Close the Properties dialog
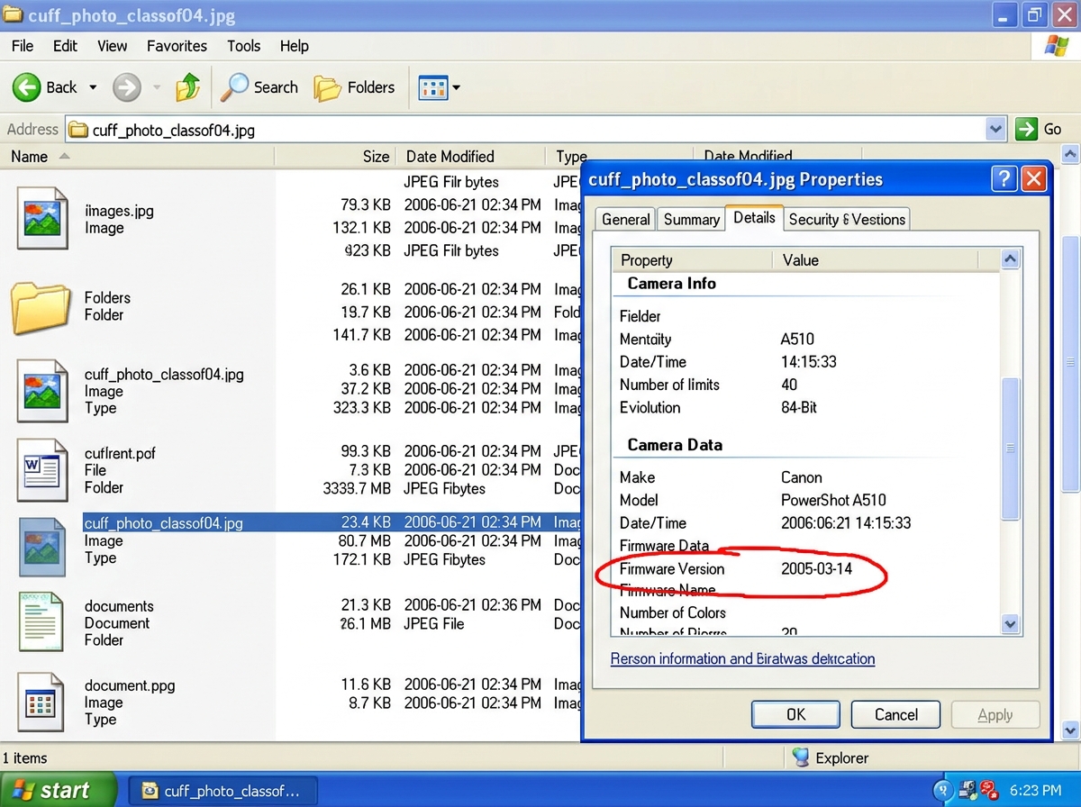The image size is (1081, 807). [1033, 178]
